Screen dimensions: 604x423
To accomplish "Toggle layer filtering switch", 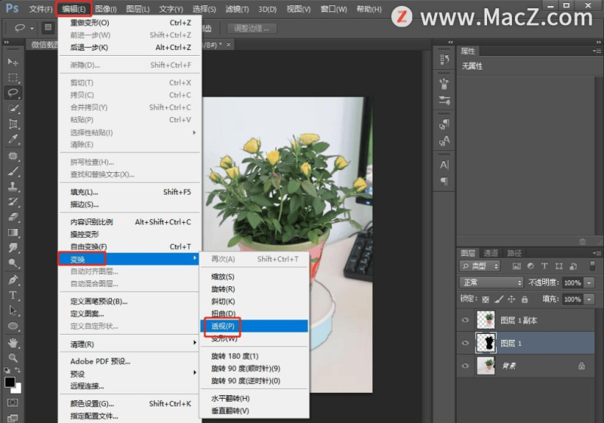I will pos(593,266).
